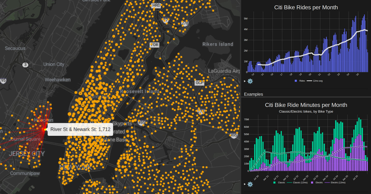Click the Roosevelt Island map label
Screen dimensions: 371x194
[x=140, y=91]
